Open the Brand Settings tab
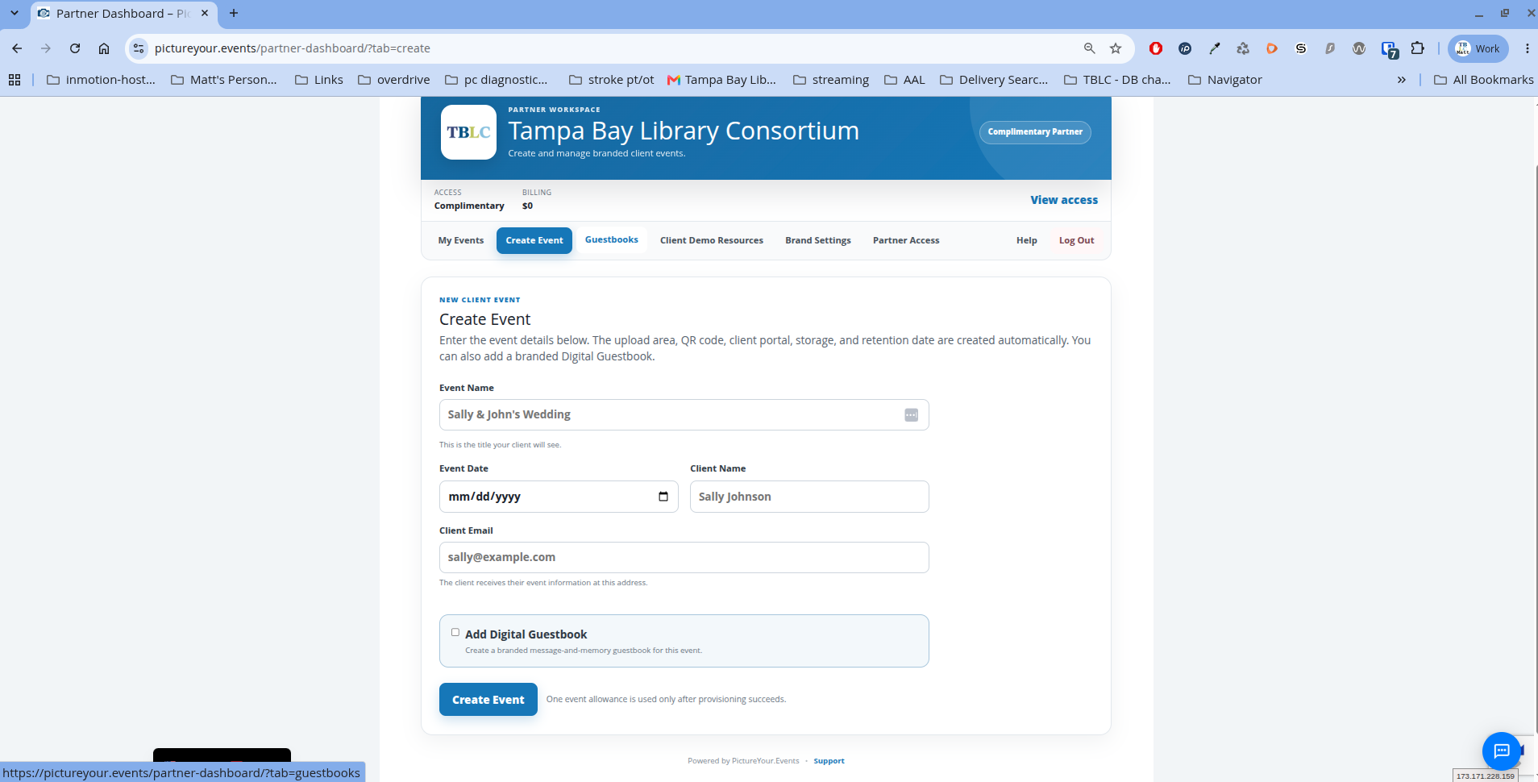The height and width of the screenshot is (782, 1538). click(x=818, y=240)
